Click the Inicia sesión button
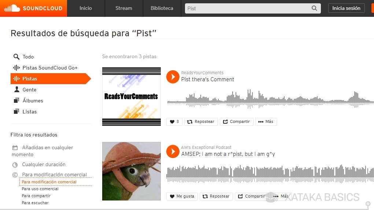The image size is (374, 210). (346, 8)
